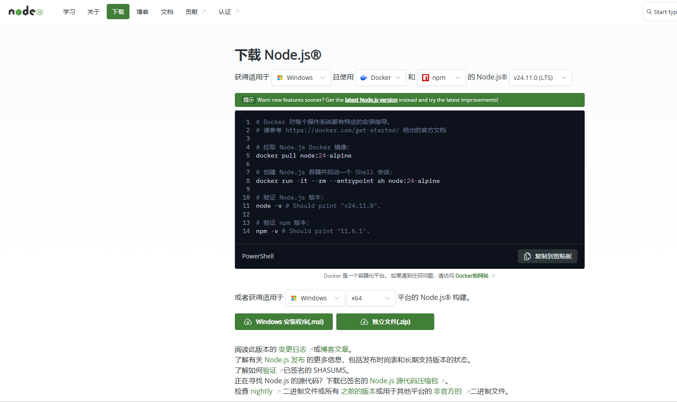Click the npm icon in the package manager selector
The image size is (677, 402).
426,77
